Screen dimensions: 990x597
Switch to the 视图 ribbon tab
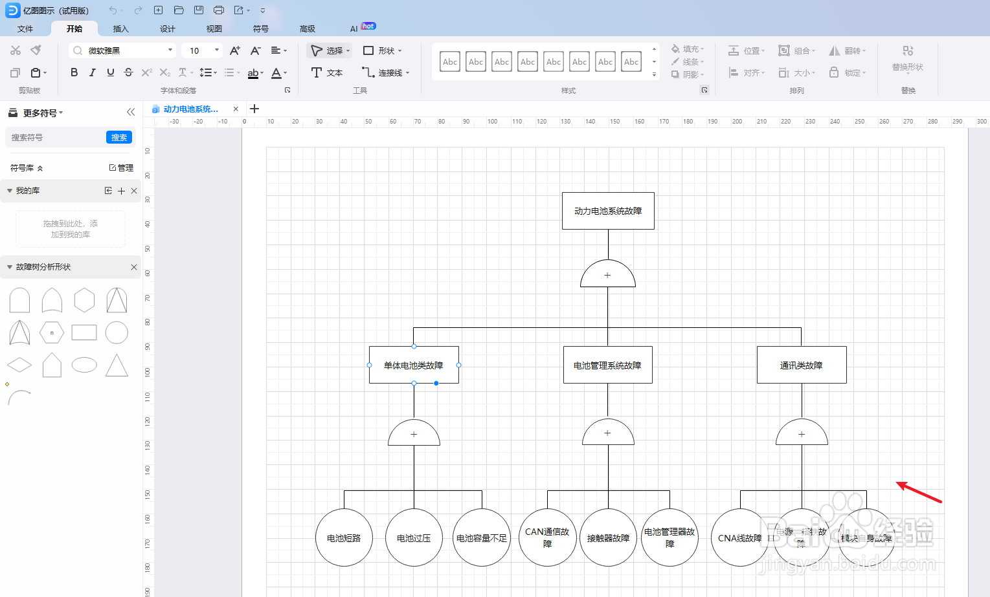tap(214, 28)
